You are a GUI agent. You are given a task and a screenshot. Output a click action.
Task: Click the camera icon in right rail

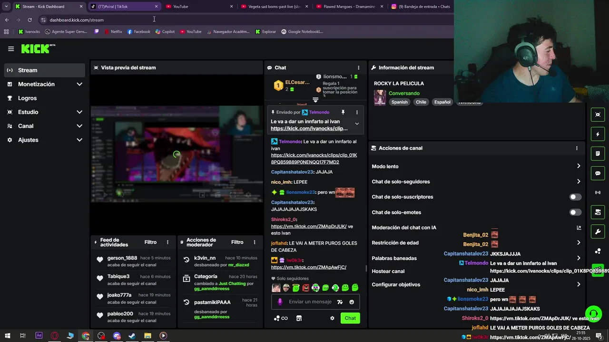click(598, 212)
